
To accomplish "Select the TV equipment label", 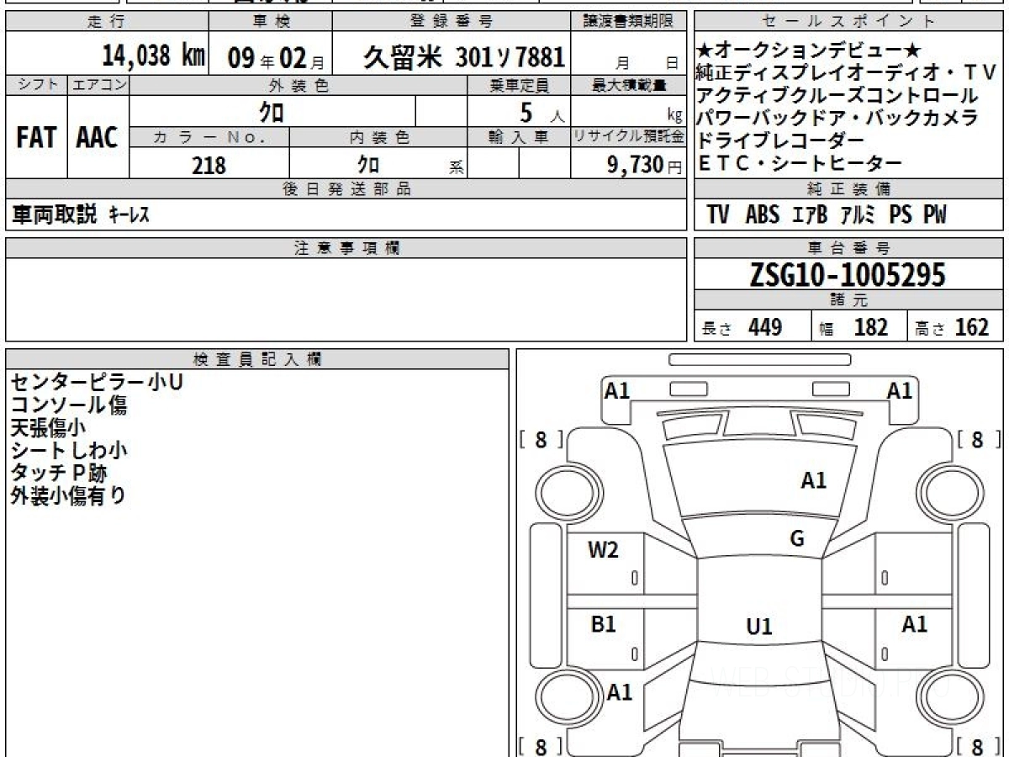I will pyautogui.click(x=717, y=215).
